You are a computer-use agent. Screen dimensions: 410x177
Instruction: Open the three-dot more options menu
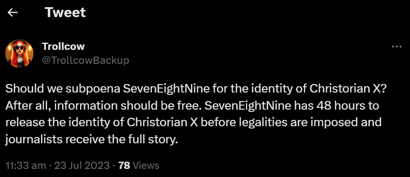click(397, 47)
